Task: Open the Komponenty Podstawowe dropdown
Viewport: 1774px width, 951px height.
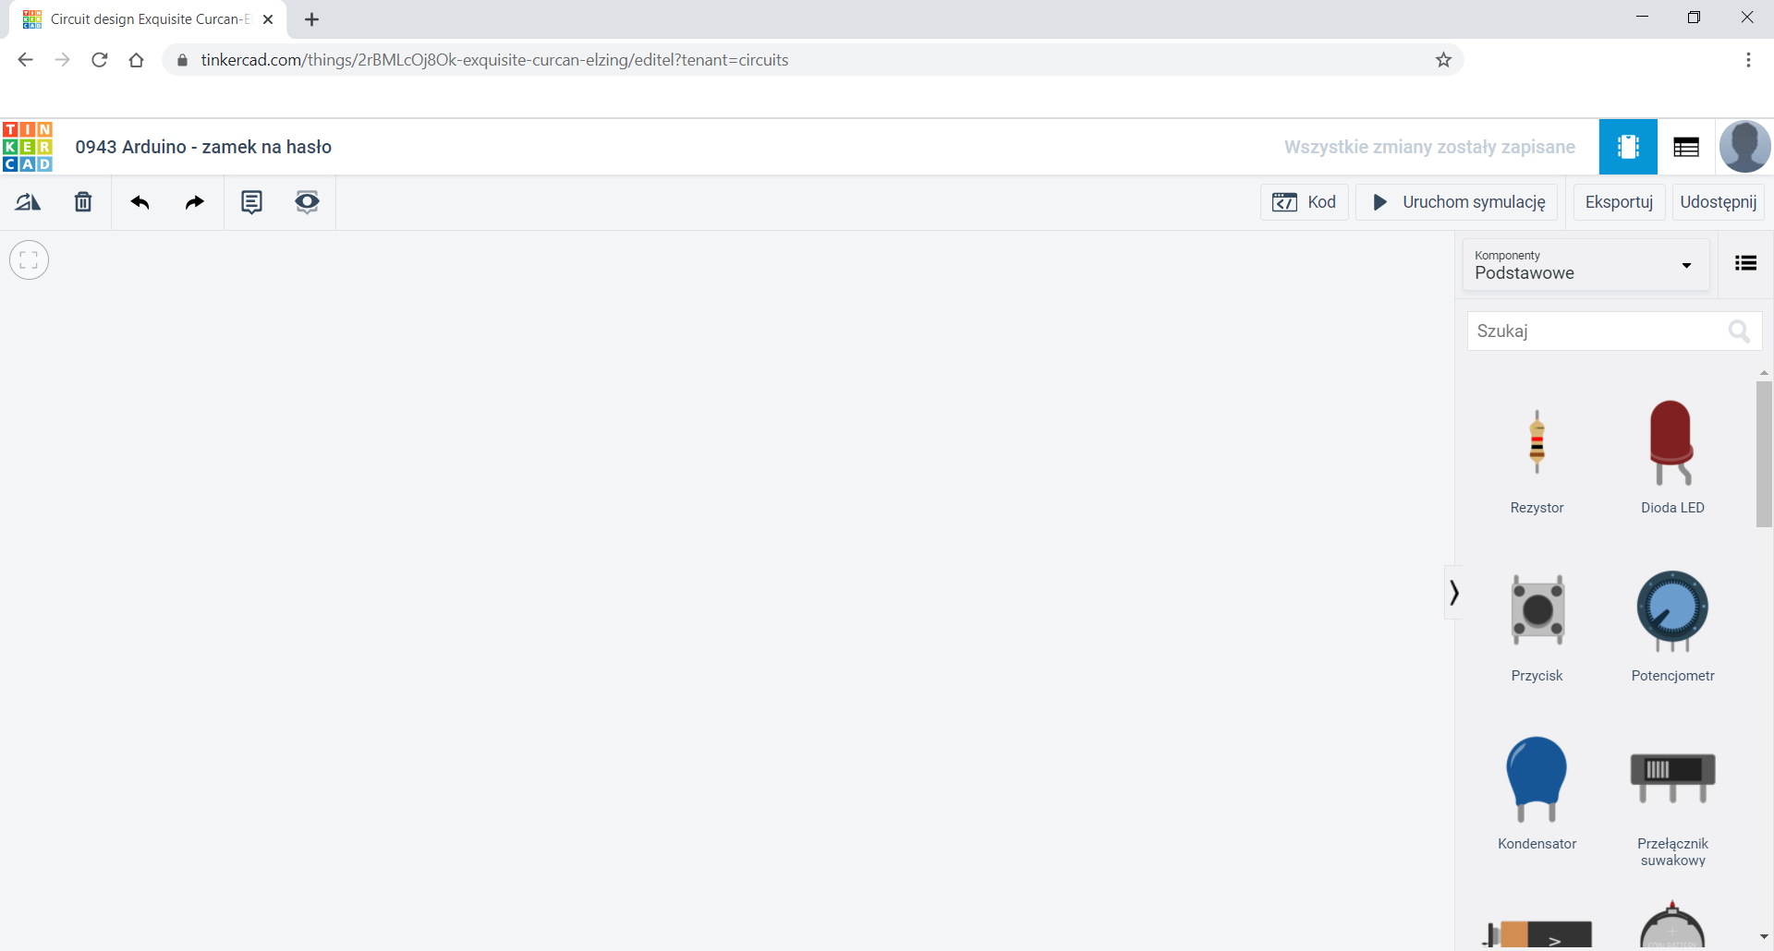Action: click(x=1585, y=265)
